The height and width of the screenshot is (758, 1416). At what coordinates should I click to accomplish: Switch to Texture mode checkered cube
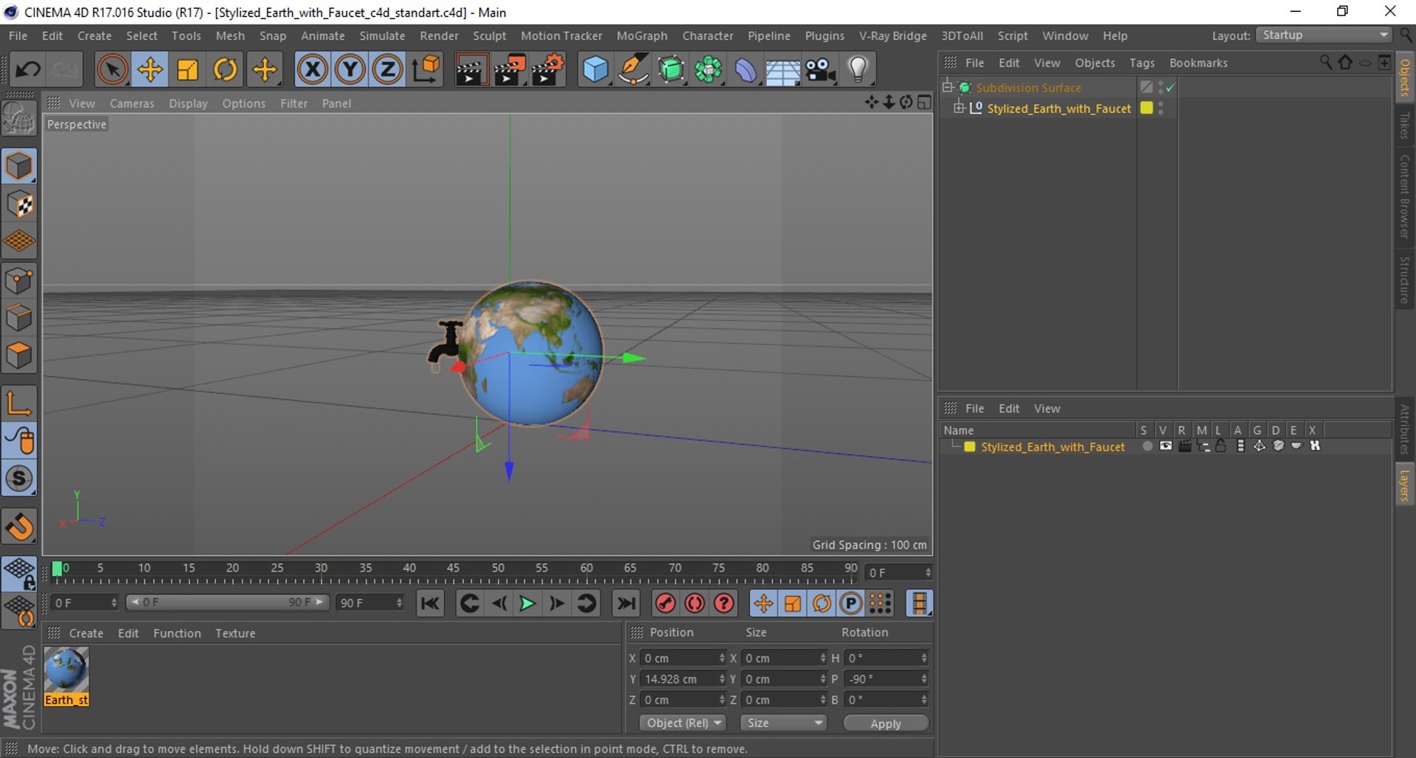19,204
